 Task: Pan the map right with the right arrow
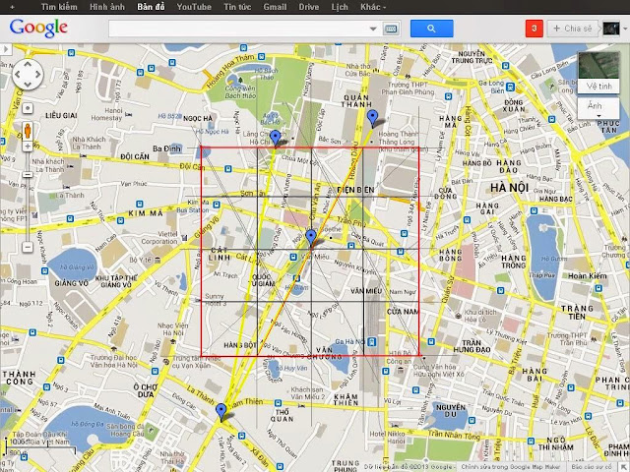pos(37,75)
